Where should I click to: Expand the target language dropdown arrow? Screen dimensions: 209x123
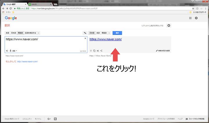click(109, 33)
